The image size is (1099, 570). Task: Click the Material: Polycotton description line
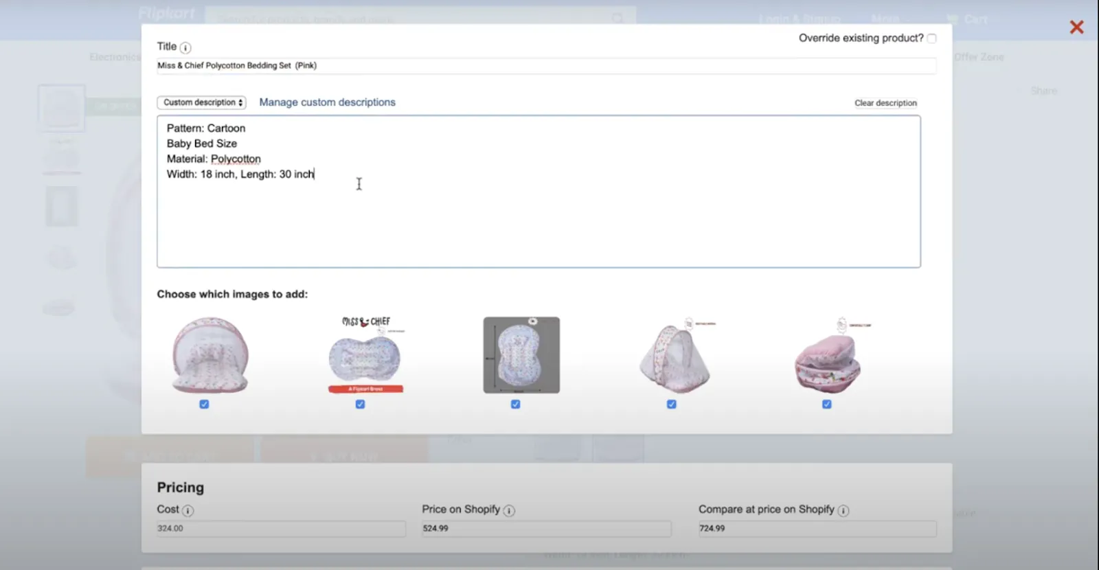pos(214,159)
